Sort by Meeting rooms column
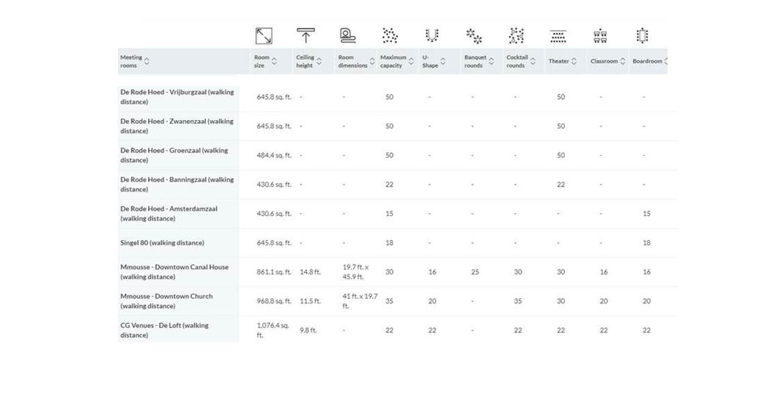 click(147, 62)
